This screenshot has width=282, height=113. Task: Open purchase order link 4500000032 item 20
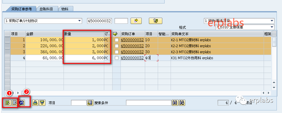click(132, 46)
